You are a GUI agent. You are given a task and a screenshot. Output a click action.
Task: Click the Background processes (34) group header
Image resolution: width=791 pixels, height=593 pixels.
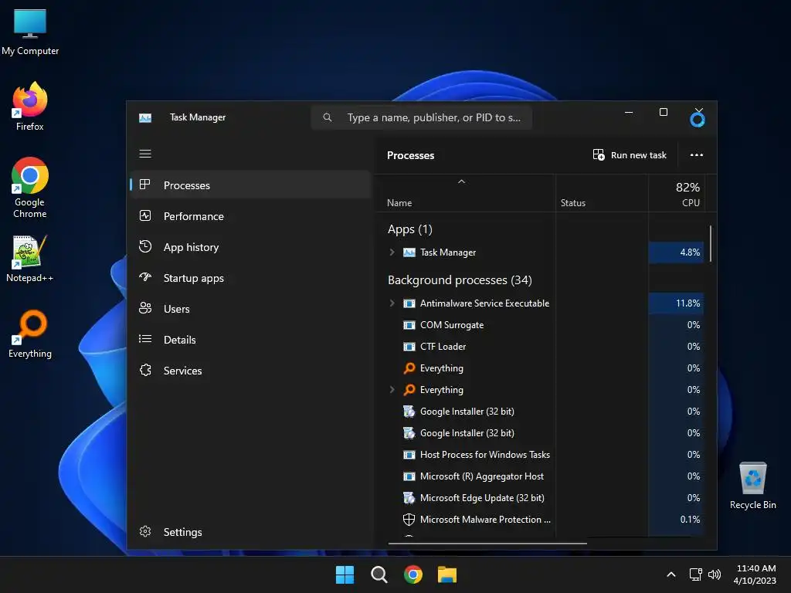coord(460,280)
